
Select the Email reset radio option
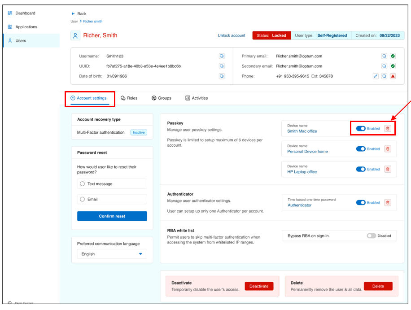[82, 199]
